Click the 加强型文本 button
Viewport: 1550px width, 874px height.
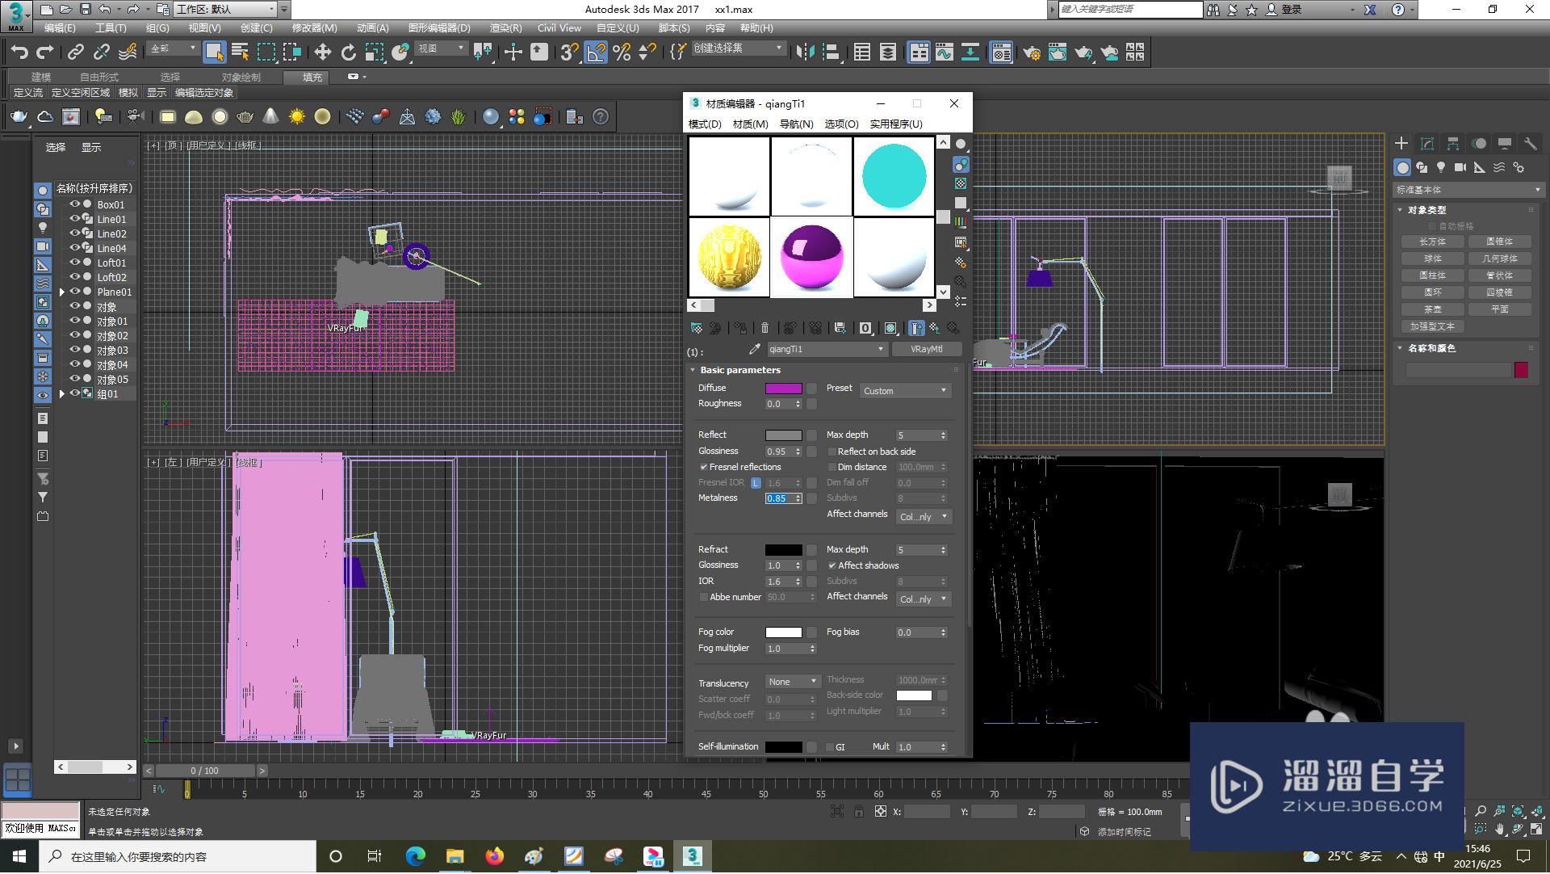tap(1433, 327)
